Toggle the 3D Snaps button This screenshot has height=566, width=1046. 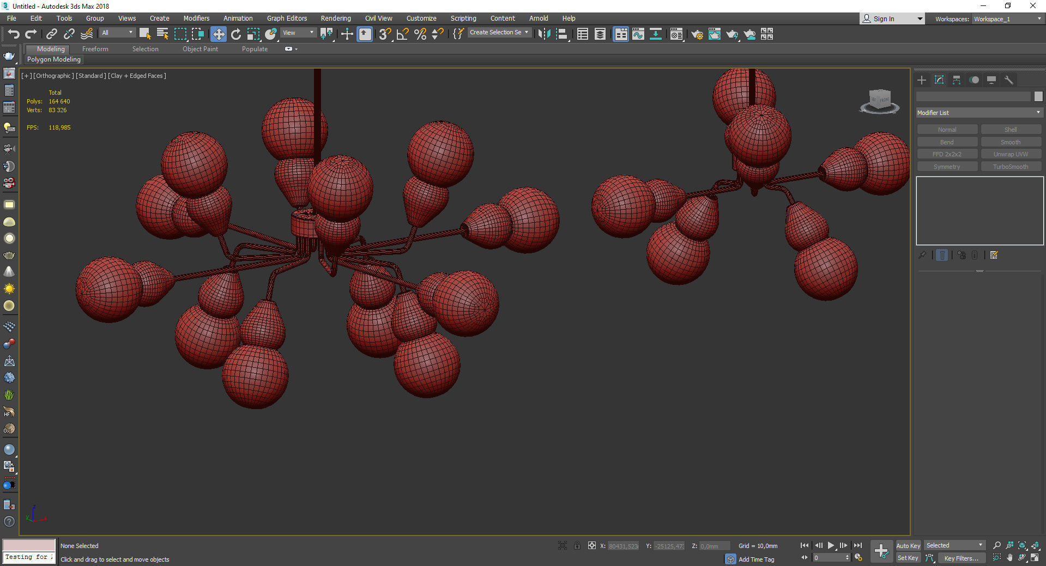(x=385, y=34)
